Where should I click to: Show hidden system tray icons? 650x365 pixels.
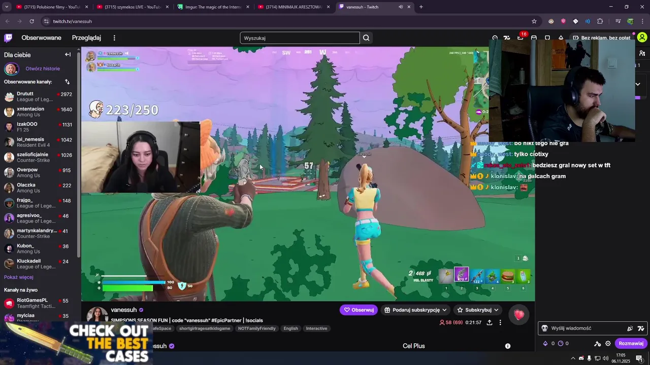[573, 358]
